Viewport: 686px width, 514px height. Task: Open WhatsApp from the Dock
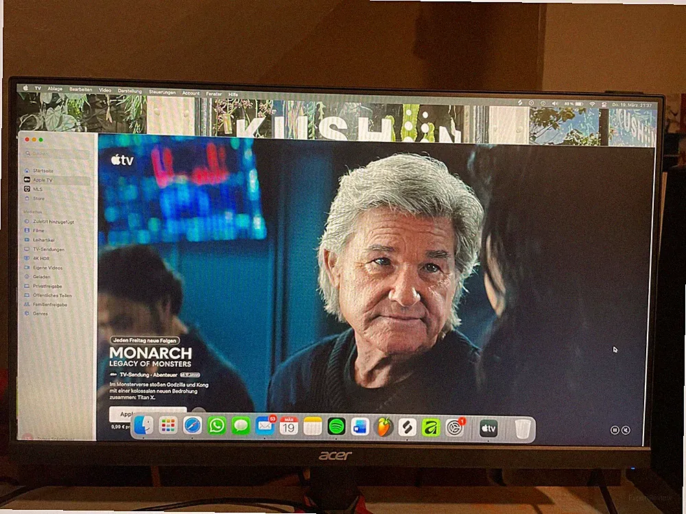click(217, 426)
